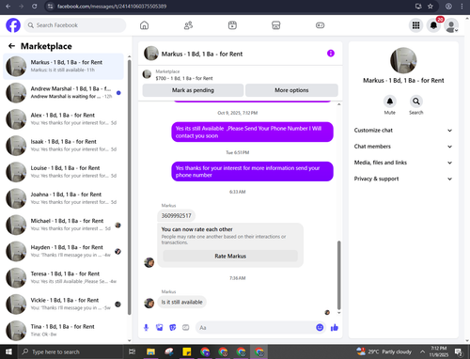Click Mark as pending button
The image size is (470, 359).
[x=193, y=90]
